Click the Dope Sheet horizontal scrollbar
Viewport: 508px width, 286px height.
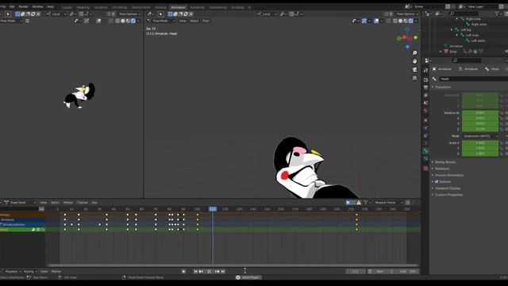(233, 265)
